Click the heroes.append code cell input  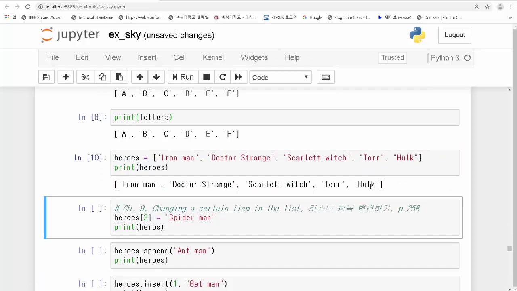point(285,255)
